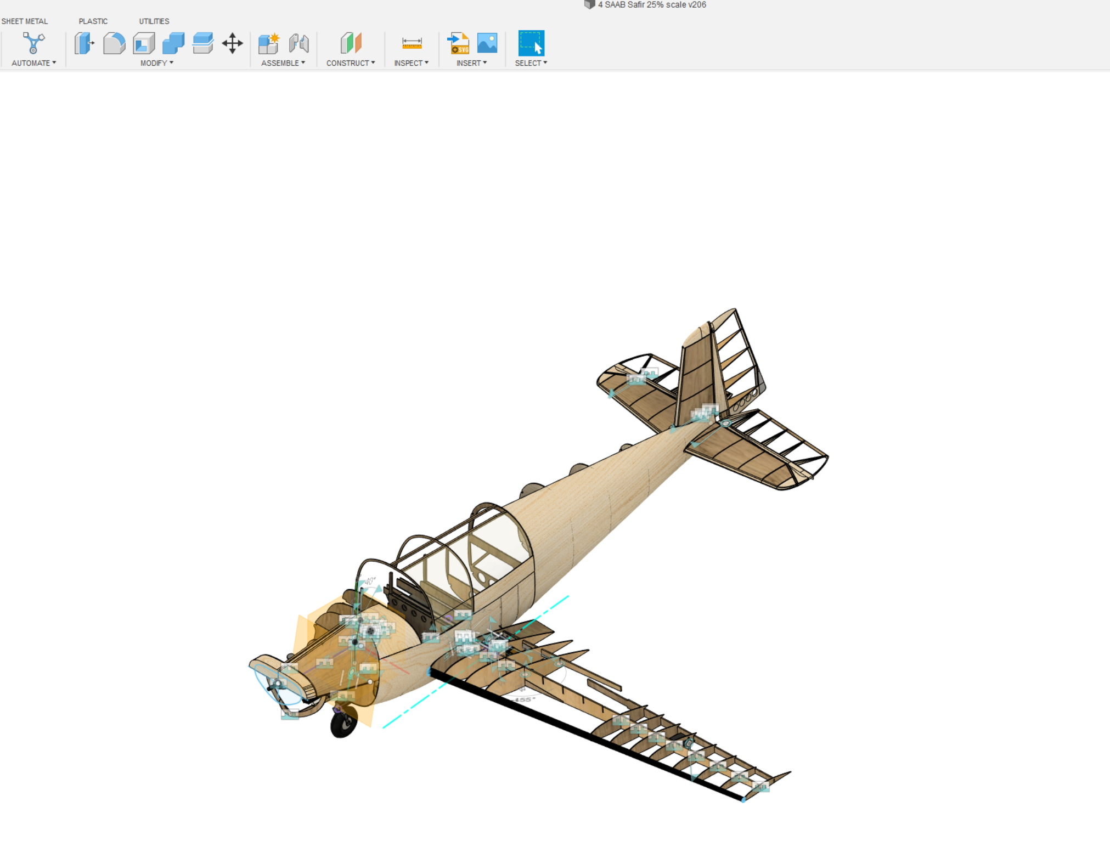The width and height of the screenshot is (1110, 841).
Task: Activate window selection in Select panel
Action: pos(531,43)
